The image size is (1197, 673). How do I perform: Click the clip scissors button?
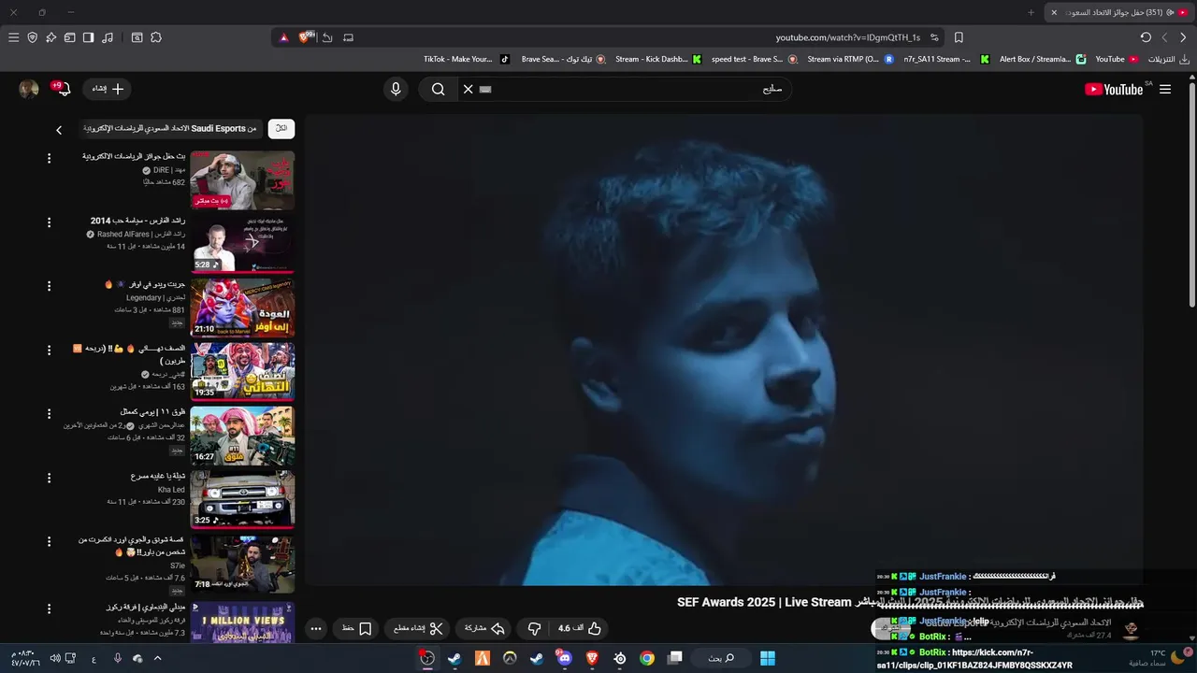click(x=419, y=628)
